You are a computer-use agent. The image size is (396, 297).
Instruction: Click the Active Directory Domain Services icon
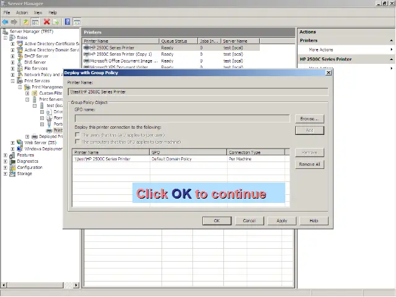pyautogui.click(x=20, y=50)
